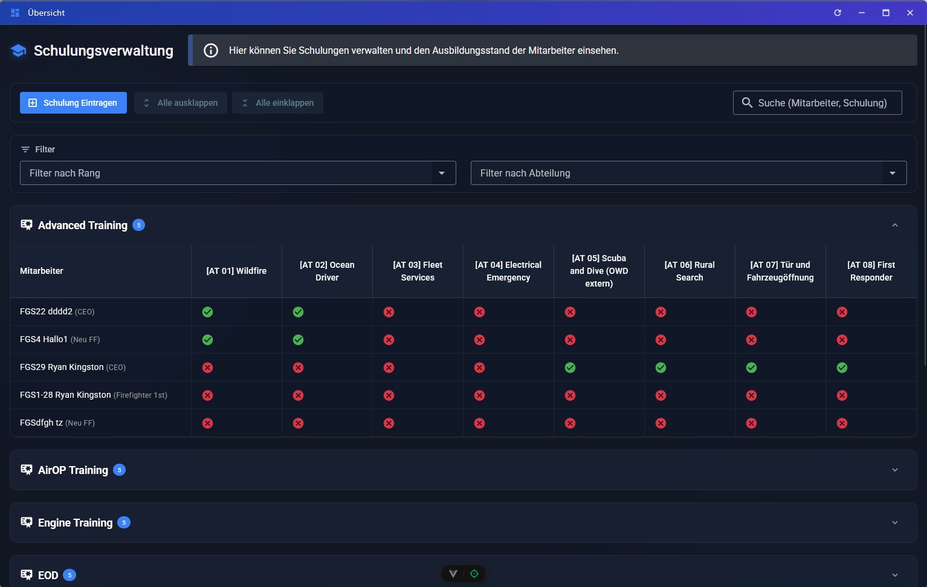The height and width of the screenshot is (587, 927).
Task: Select employee FGSdfgh tz (Neu FF)
Action: [x=57, y=423]
